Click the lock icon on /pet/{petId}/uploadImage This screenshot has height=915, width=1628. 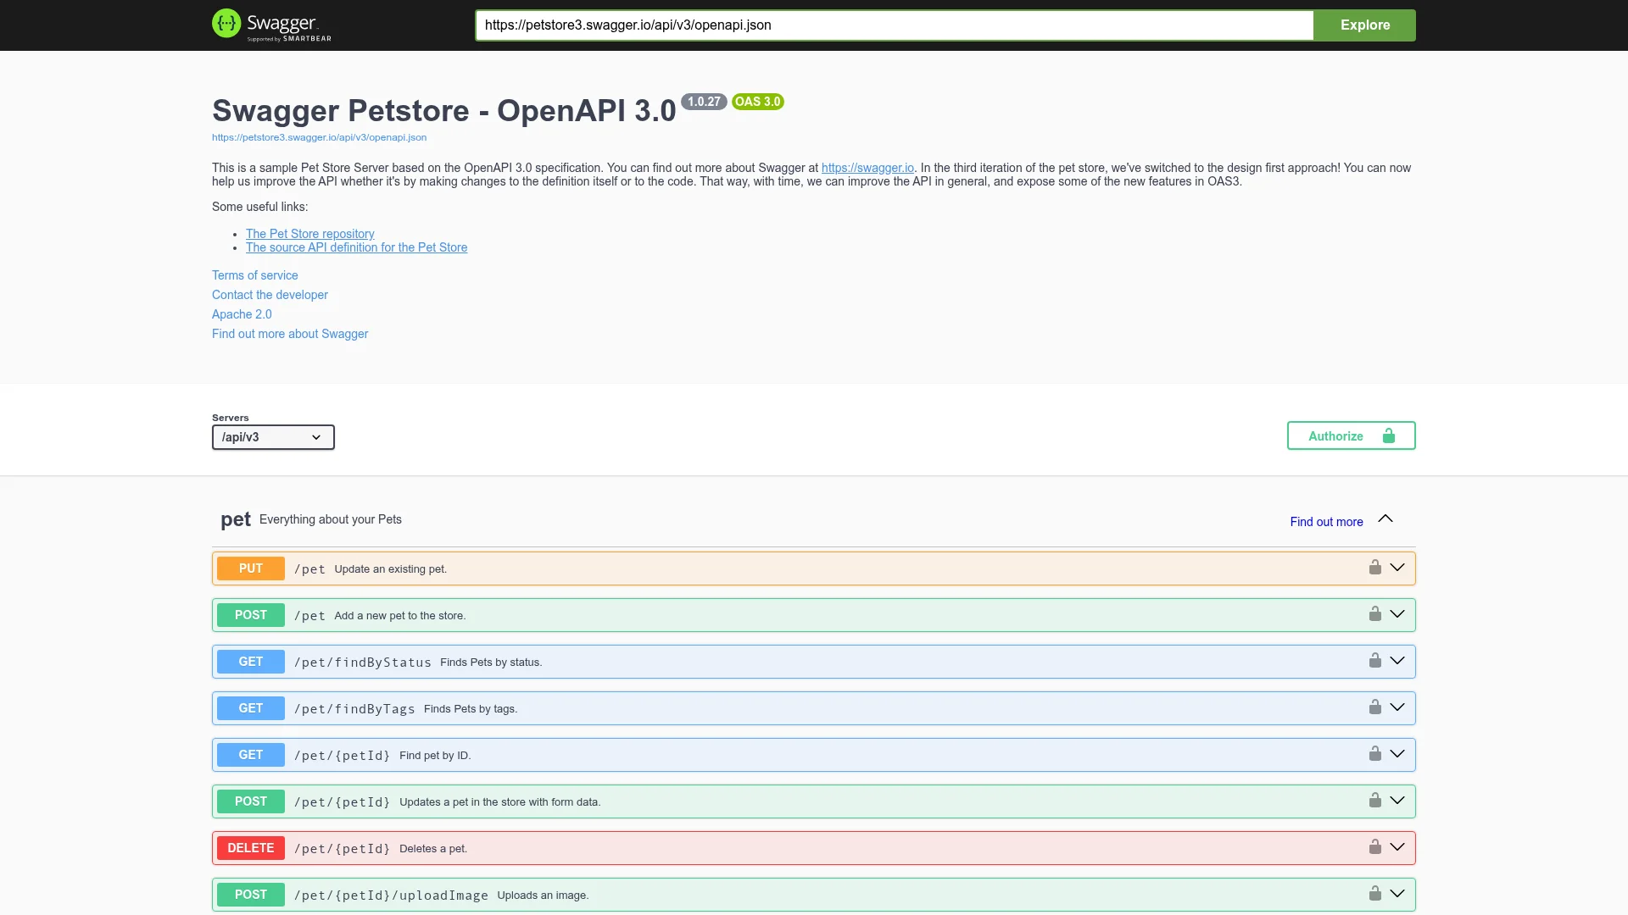pyautogui.click(x=1374, y=893)
